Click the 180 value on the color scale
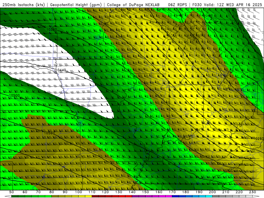Viewport: 264px width, 198px height. [x=185, y=192]
